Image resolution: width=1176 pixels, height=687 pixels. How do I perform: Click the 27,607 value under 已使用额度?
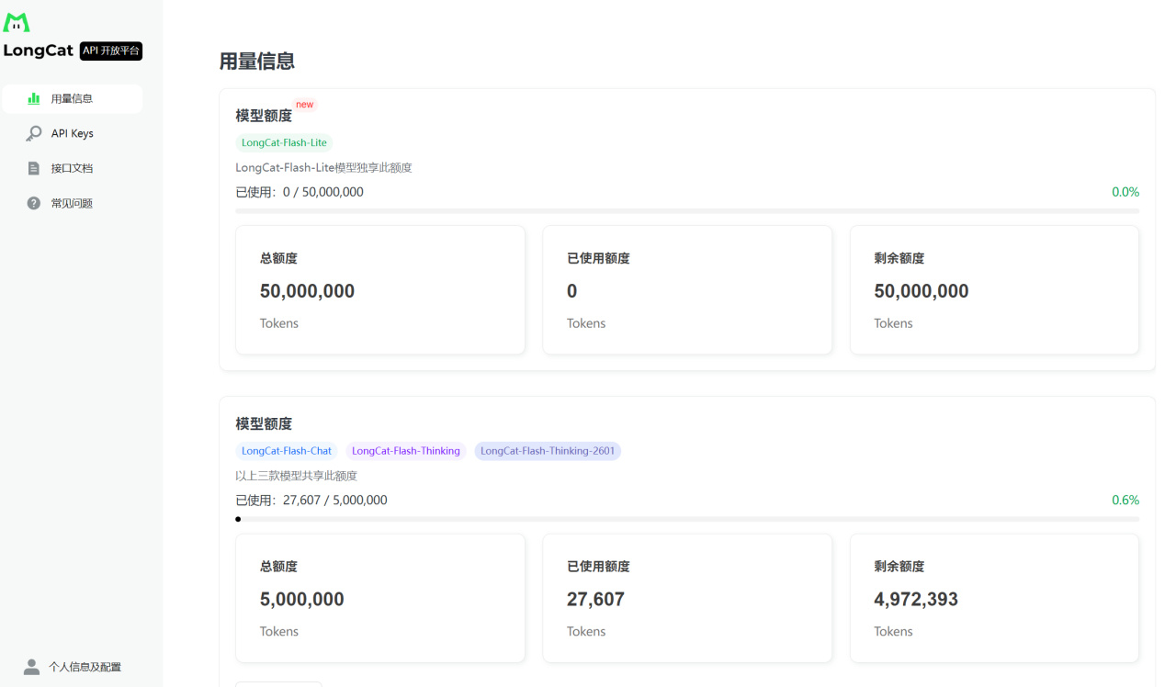click(596, 600)
